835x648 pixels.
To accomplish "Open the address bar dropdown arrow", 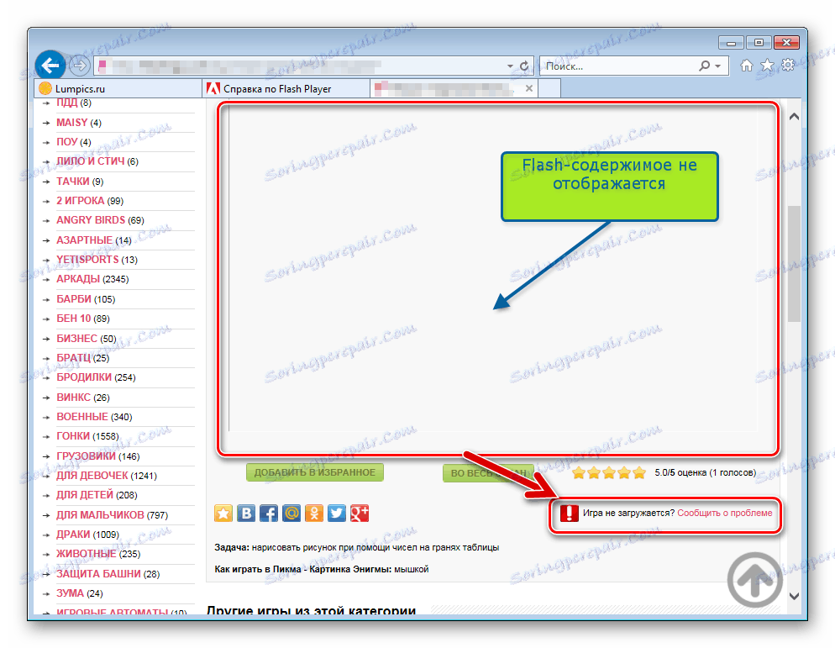I will click(510, 66).
